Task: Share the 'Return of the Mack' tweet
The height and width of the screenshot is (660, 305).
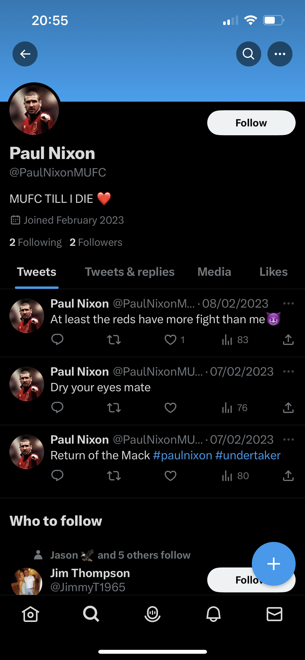Action: [288, 476]
